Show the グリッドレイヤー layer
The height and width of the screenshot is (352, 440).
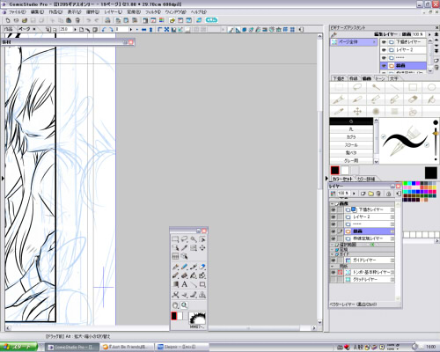(334, 280)
